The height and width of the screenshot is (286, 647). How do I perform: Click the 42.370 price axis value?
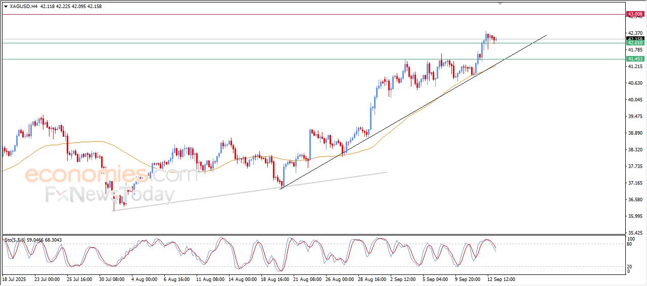(635, 33)
